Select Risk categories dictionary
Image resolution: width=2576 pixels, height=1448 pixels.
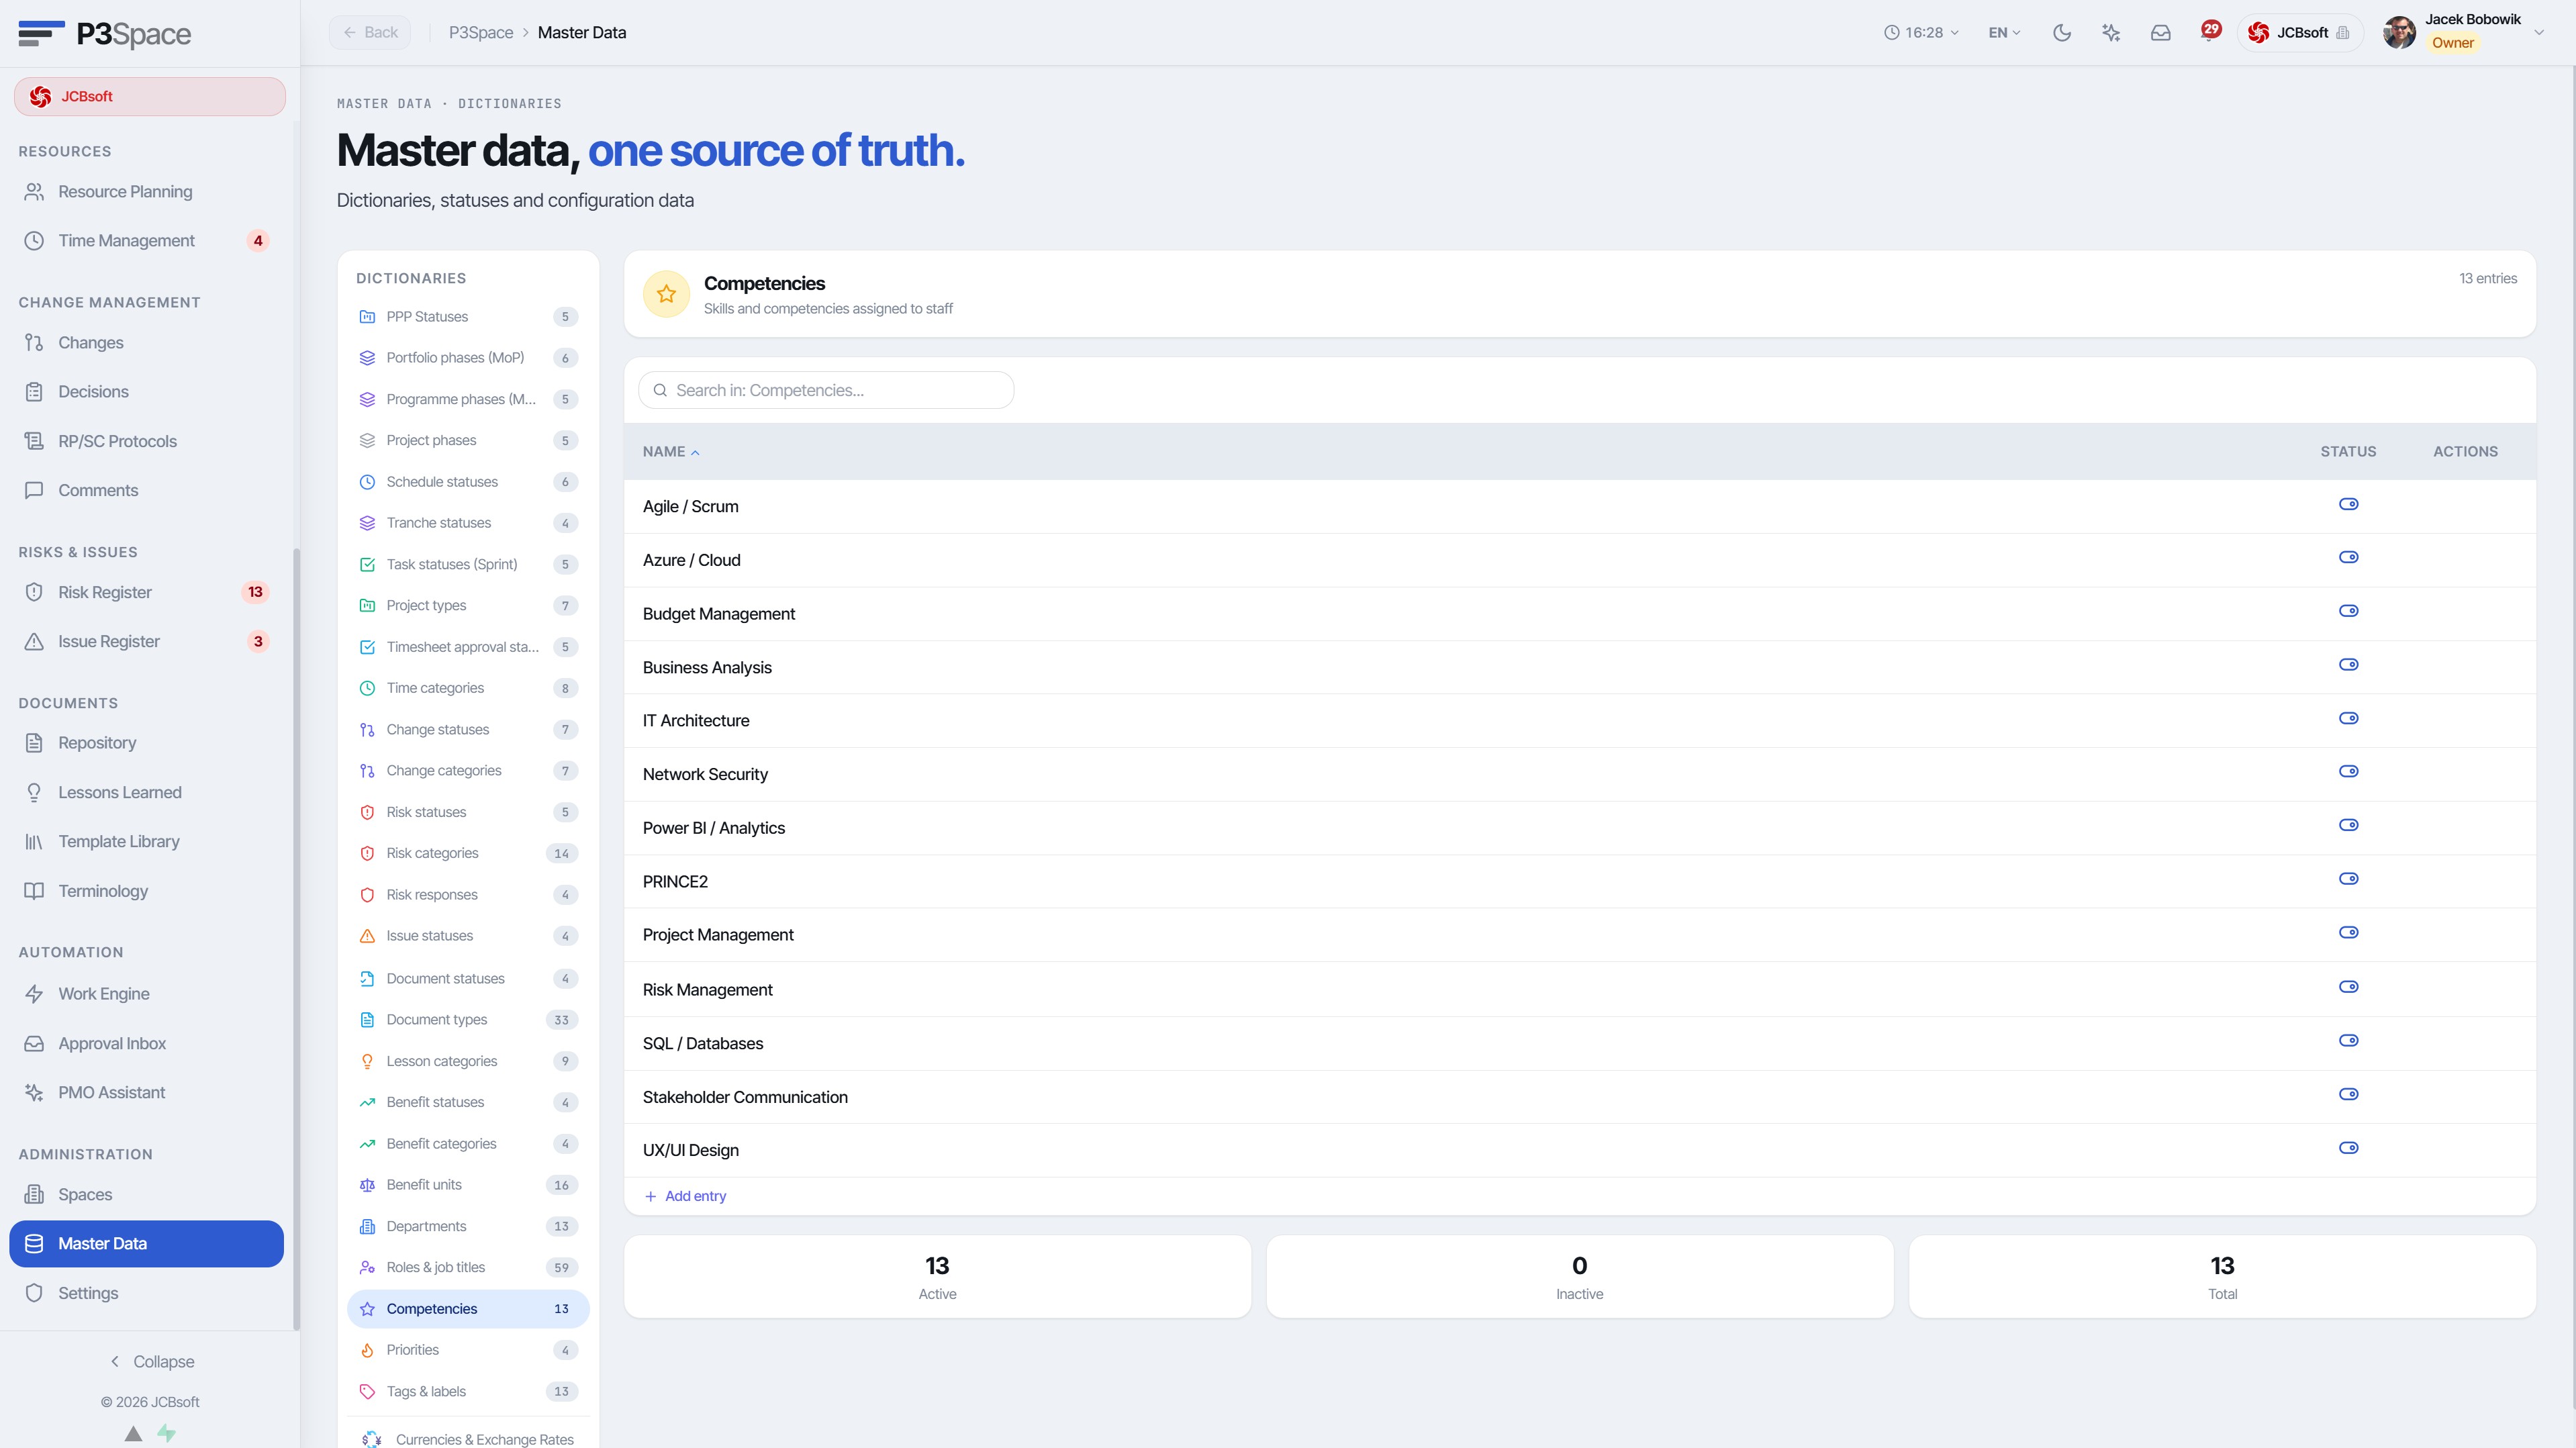(468, 853)
